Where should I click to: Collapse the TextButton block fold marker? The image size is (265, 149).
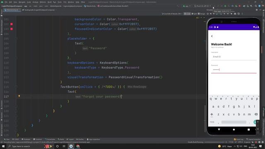(16, 87)
